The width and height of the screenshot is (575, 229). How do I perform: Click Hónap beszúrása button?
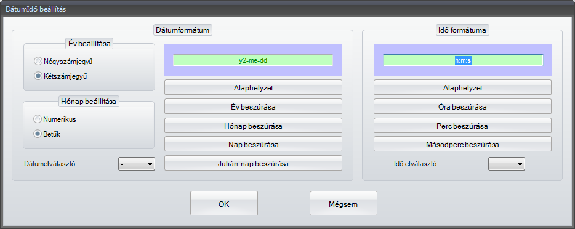pos(253,126)
